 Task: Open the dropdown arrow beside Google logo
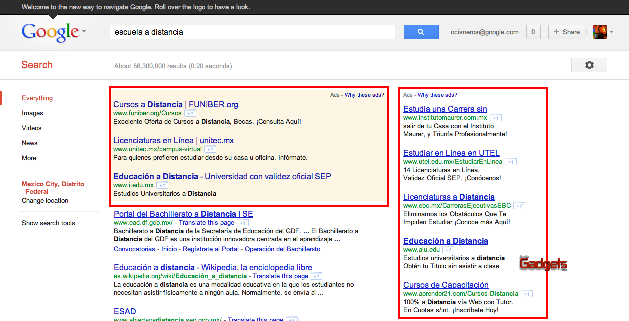point(84,31)
